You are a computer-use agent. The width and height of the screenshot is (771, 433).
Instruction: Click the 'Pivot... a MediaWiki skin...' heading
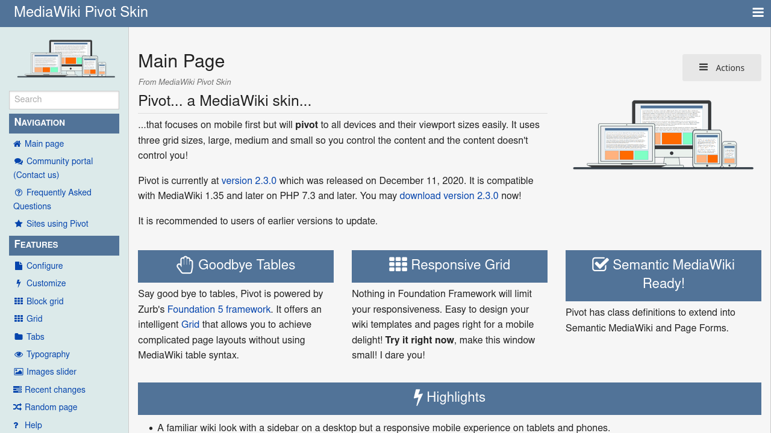225,100
